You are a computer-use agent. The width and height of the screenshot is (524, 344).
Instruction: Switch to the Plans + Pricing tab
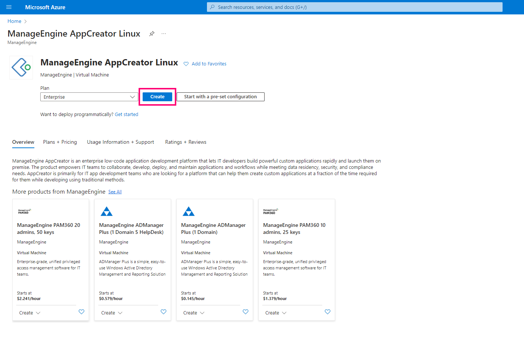click(x=60, y=142)
